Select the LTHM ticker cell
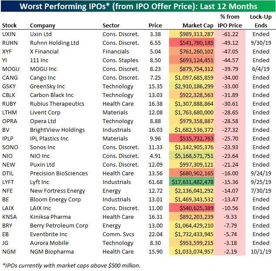276x271 pixels. (x=9, y=113)
